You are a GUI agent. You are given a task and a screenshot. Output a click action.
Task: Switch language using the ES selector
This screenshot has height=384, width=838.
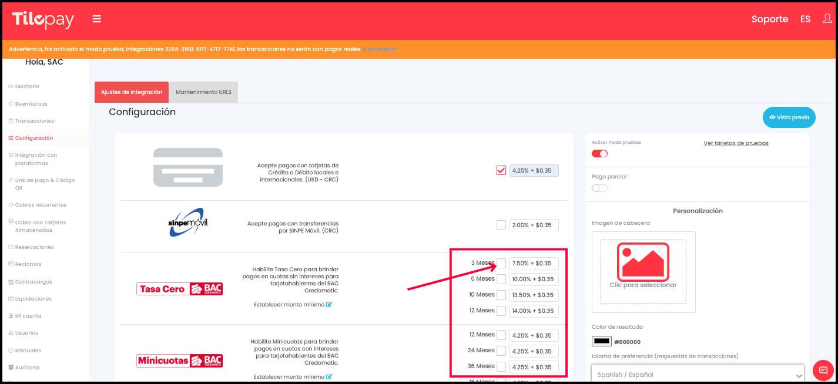[805, 19]
